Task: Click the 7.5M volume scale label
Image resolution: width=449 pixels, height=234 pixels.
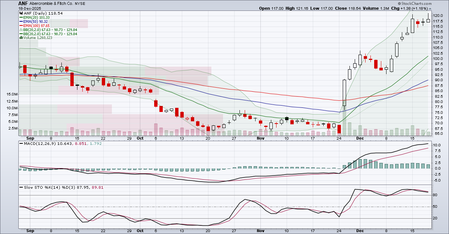Action: [x=12, y=115]
